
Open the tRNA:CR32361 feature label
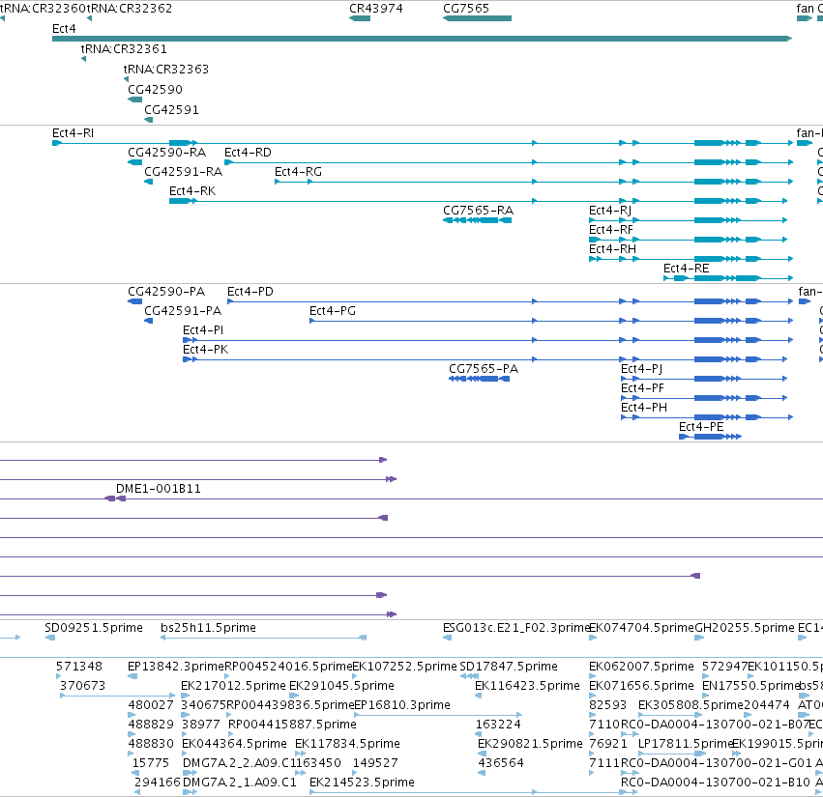(x=124, y=48)
